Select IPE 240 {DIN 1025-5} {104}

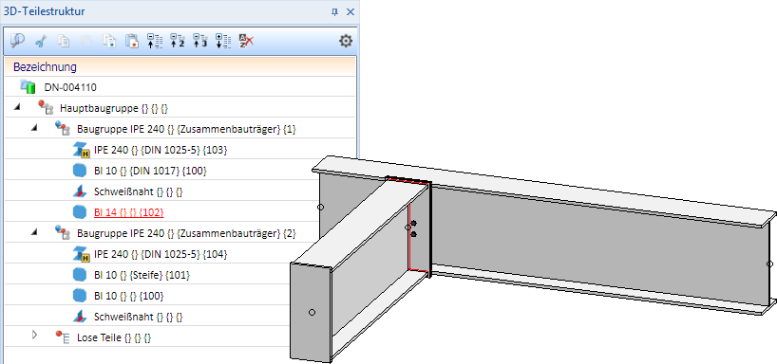tap(161, 254)
